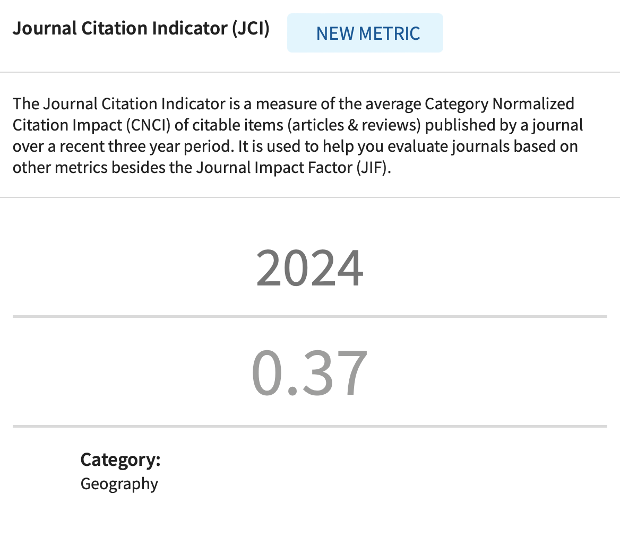The image size is (620, 546).
Task: Click the divider line below the 0.37 value
Action: point(309,426)
